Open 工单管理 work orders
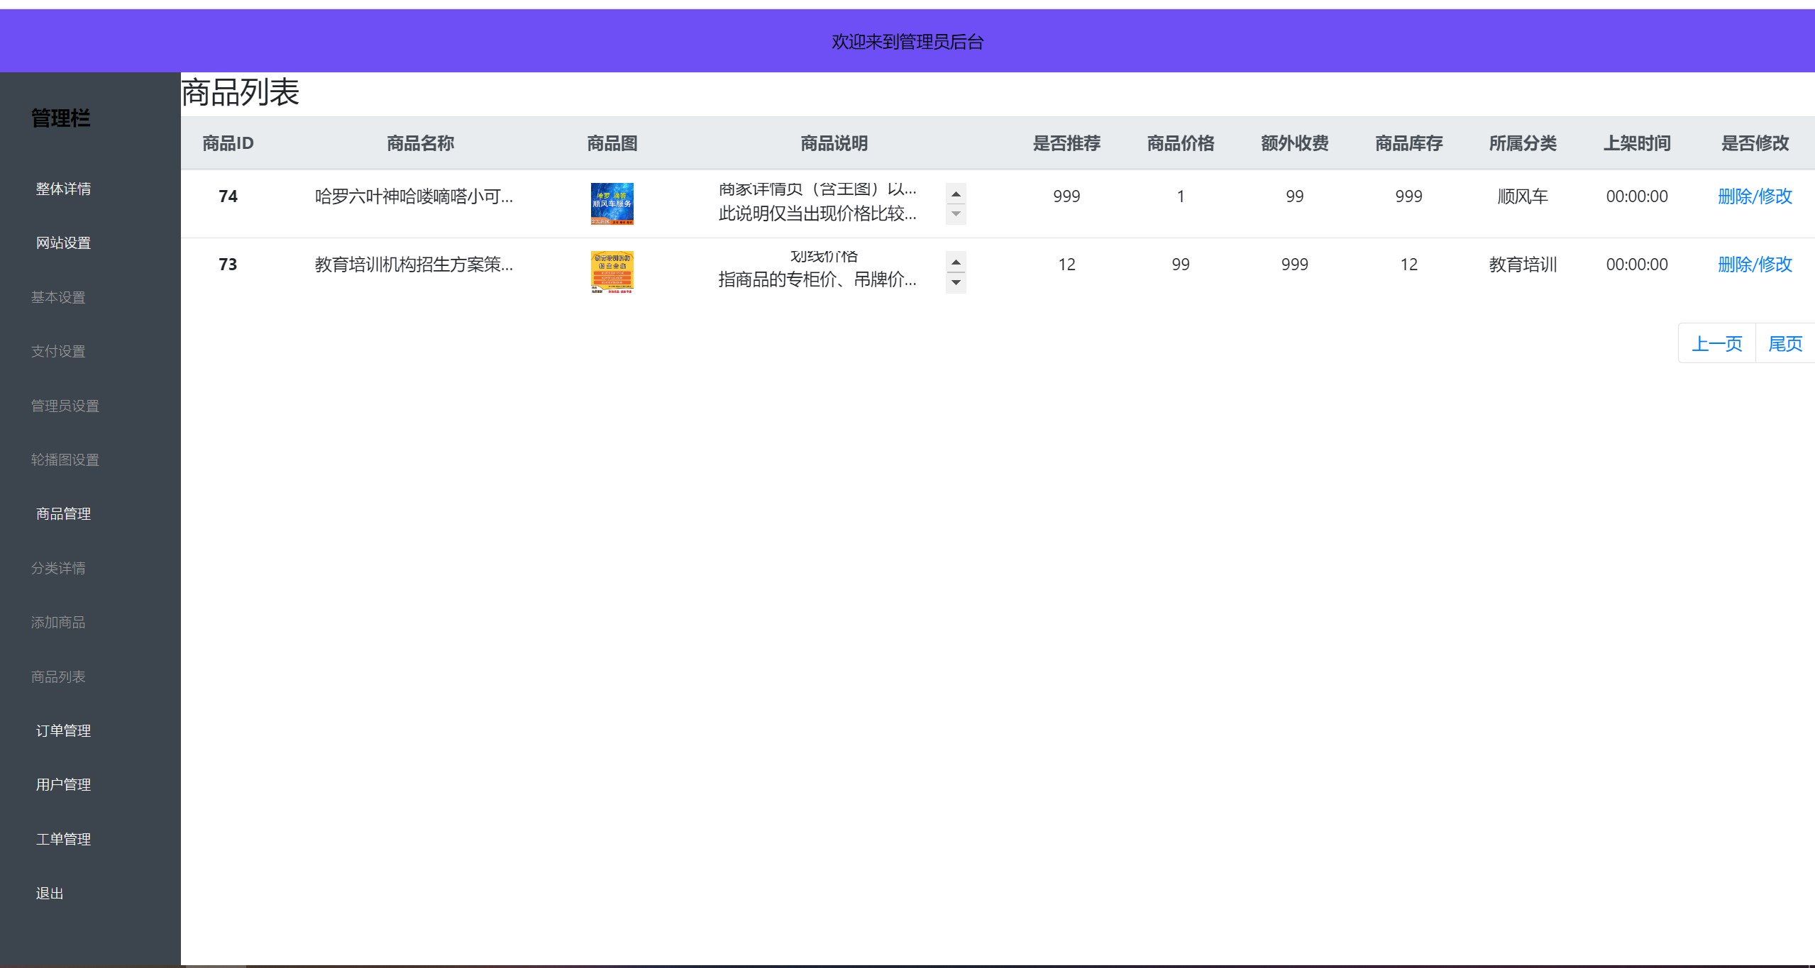Image resolution: width=1815 pixels, height=968 pixels. (x=62, y=839)
